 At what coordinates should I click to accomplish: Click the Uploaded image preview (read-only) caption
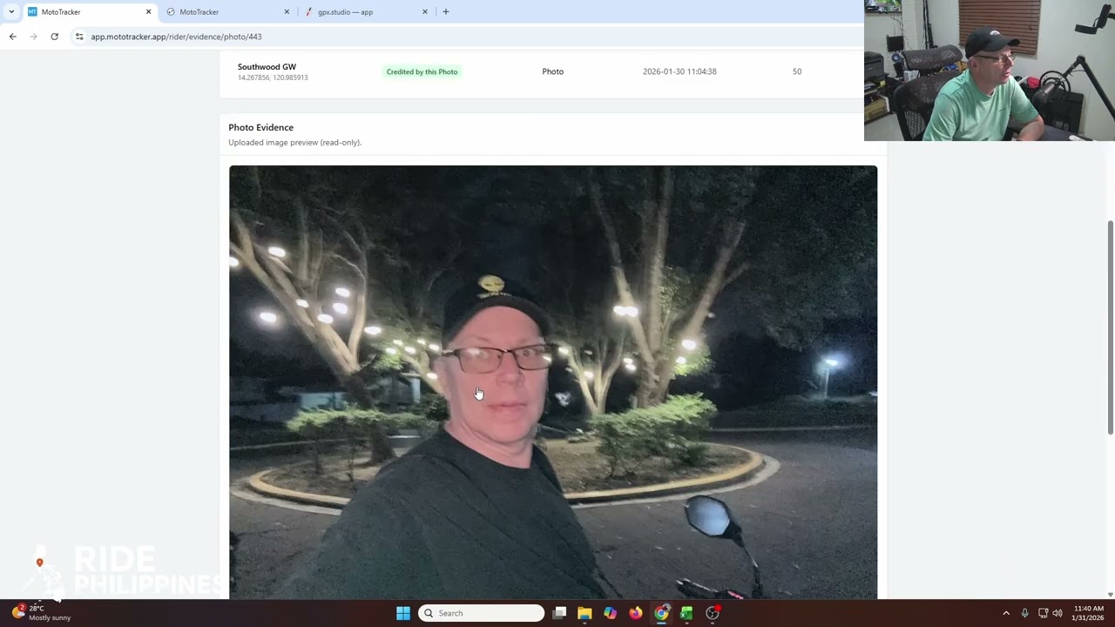[294, 142]
